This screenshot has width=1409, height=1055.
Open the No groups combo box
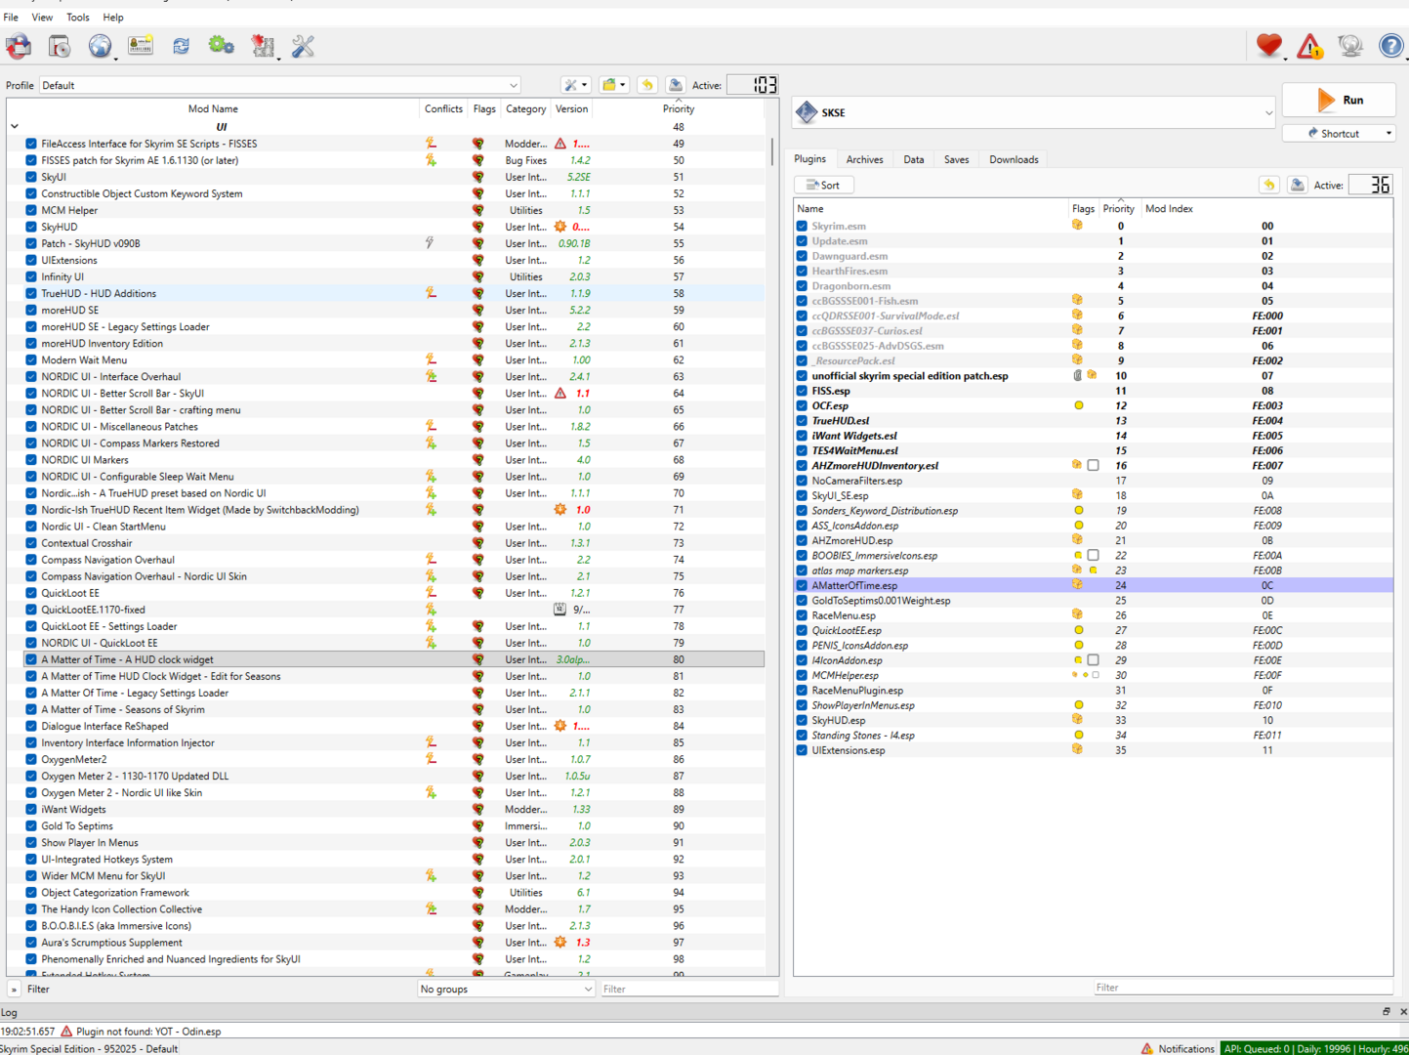pos(506,989)
